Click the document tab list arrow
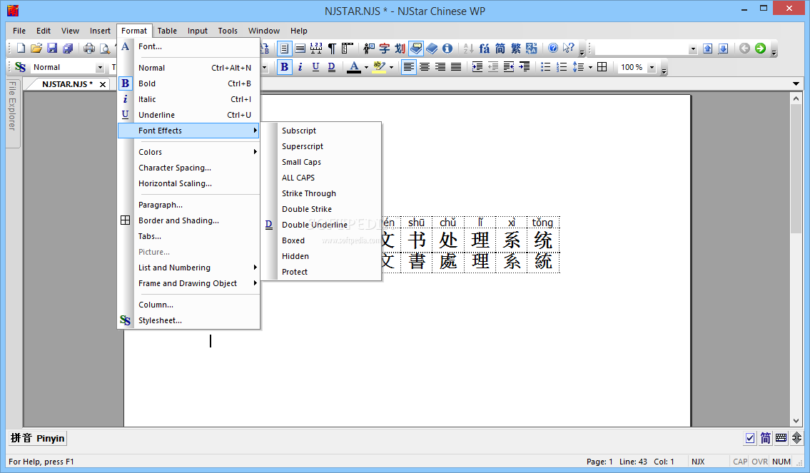The width and height of the screenshot is (810, 473). [796, 83]
